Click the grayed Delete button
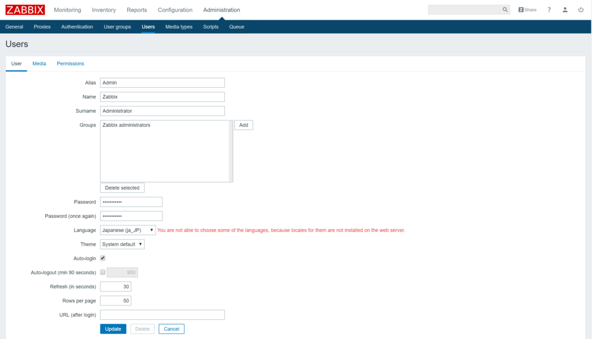The width and height of the screenshot is (592, 339). 142,329
